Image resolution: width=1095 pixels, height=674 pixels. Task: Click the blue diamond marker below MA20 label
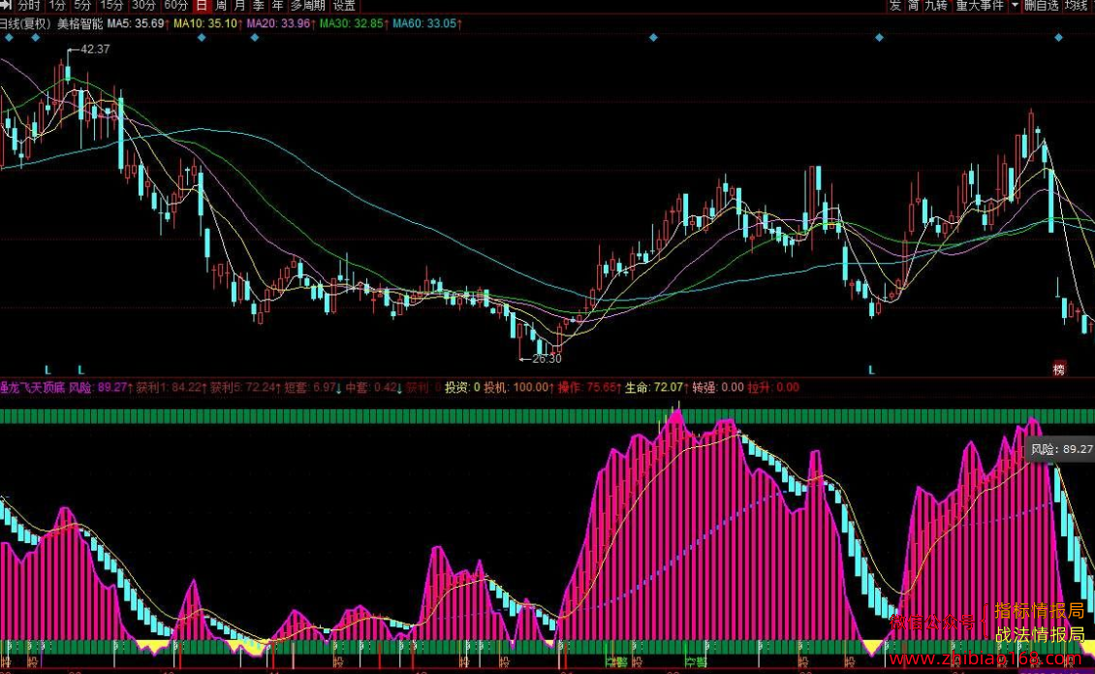pos(255,38)
